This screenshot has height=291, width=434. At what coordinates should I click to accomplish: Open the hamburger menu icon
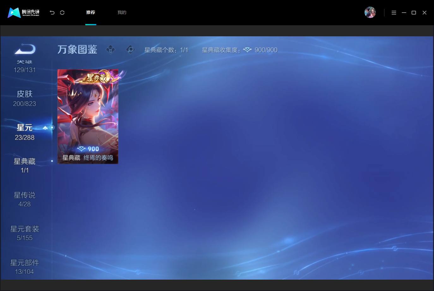coord(394,13)
